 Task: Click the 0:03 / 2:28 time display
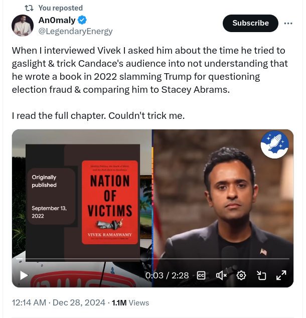click(x=167, y=275)
